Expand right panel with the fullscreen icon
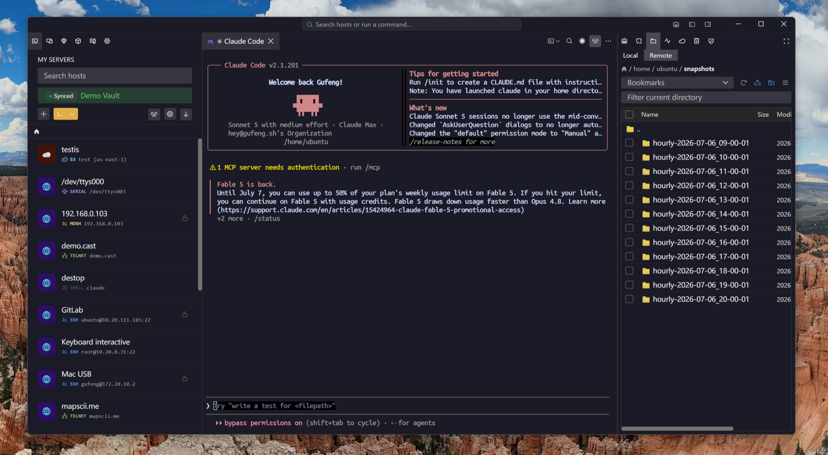The height and width of the screenshot is (455, 828). point(787,41)
